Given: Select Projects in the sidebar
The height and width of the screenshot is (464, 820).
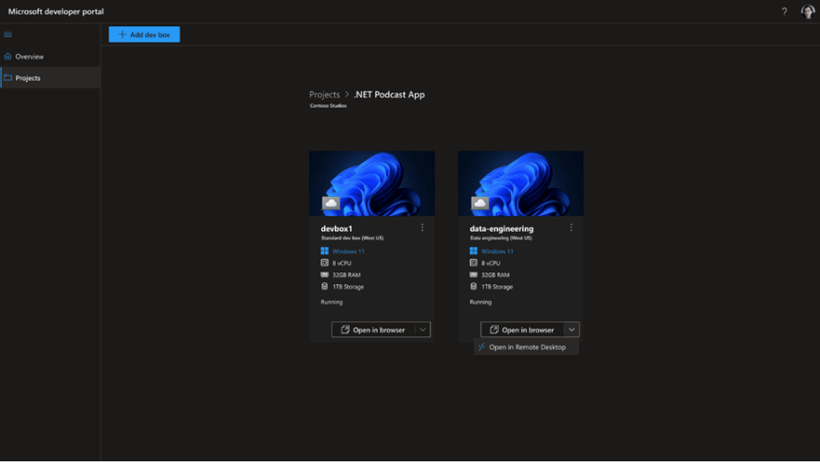Looking at the screenshot, I should tap(50, 78).
